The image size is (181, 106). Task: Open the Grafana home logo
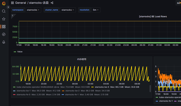(4, 3)
